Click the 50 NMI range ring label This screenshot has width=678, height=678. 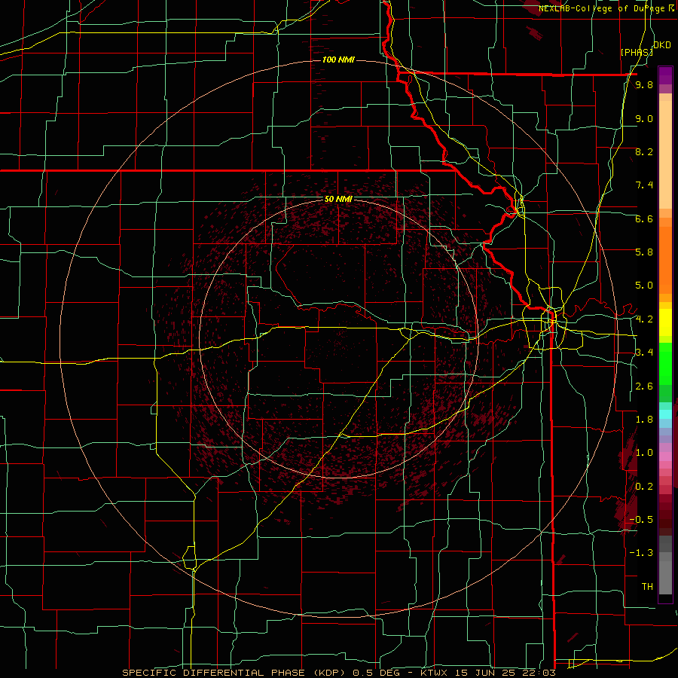pyautogui.click(x=338, y=200)
